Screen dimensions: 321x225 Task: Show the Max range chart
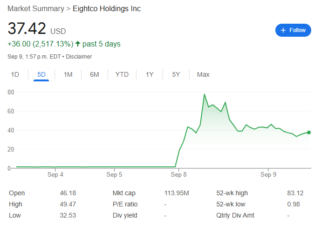pos(203,74)
